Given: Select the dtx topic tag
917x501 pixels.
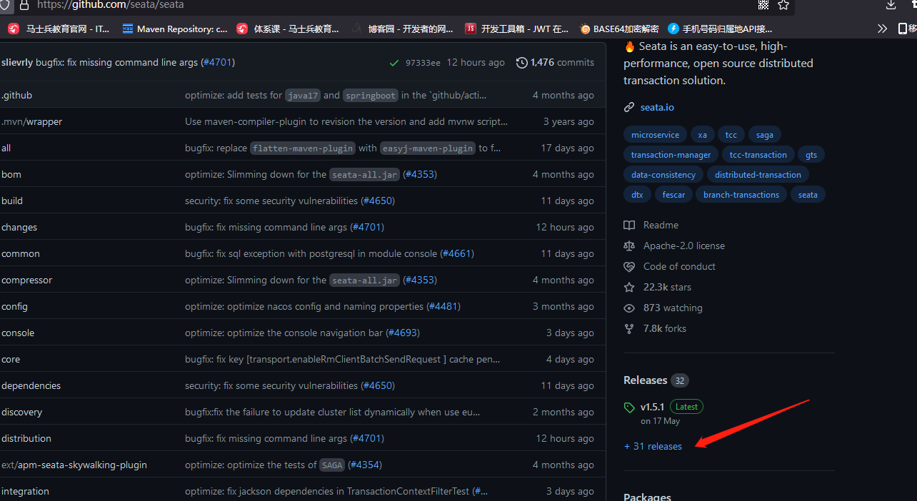Looking at the screenshot, I should point(637,195).
